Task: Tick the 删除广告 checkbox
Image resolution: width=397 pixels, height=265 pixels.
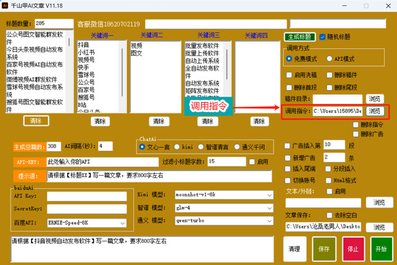Action: tap(356, 134)
